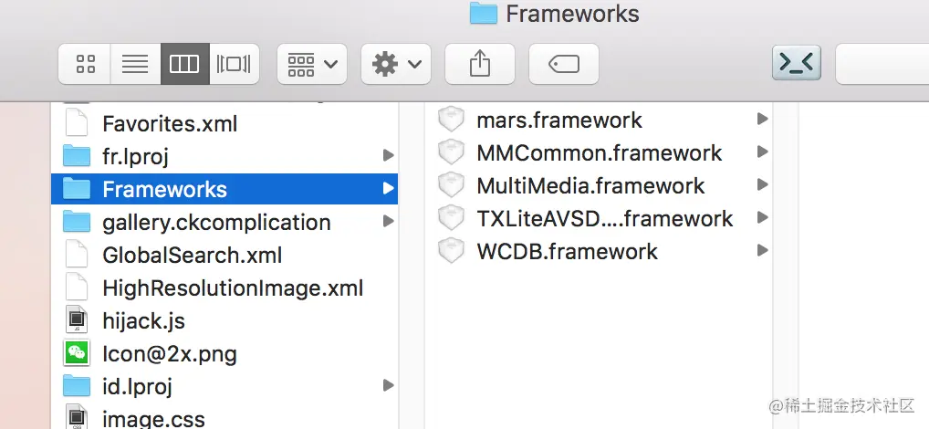The width and height of the screenshot is (929, 429).
Task: Open the Action gear menu
Action: [396, 63]
